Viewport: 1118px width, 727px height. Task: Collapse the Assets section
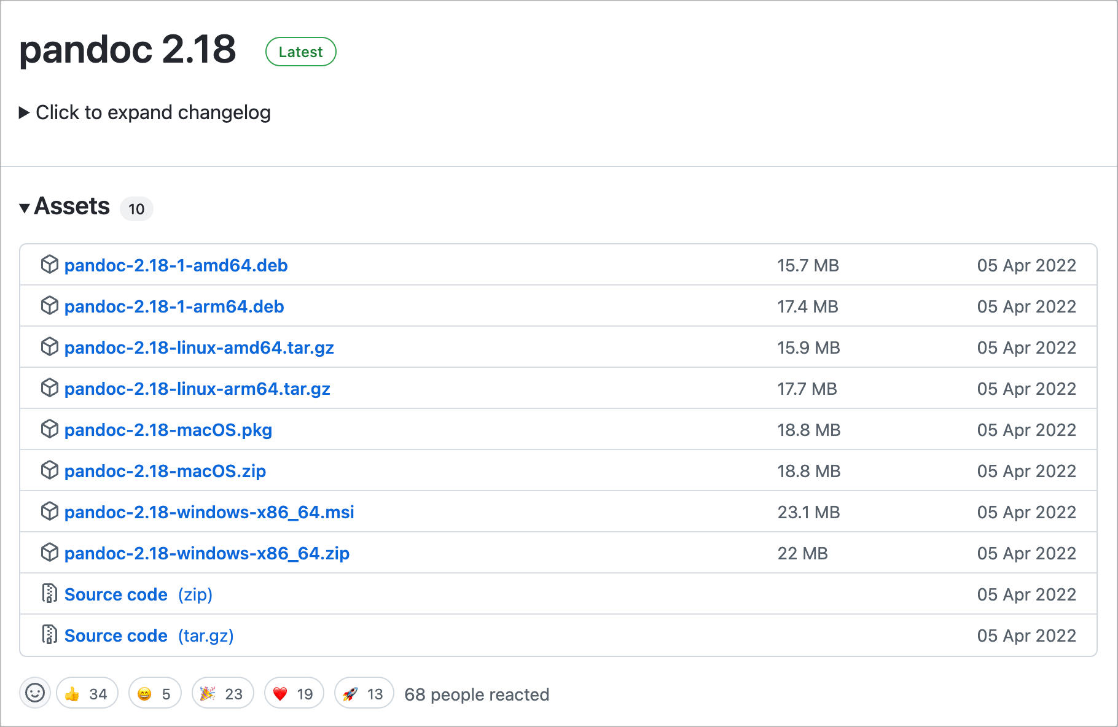tap(25, 208)
